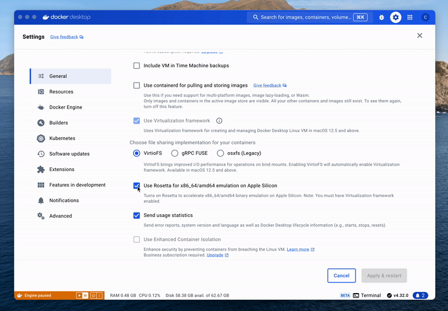Click the engine pause button in status bar
Image resolution: width=448 pixels, height=311 pixels.
85,295
